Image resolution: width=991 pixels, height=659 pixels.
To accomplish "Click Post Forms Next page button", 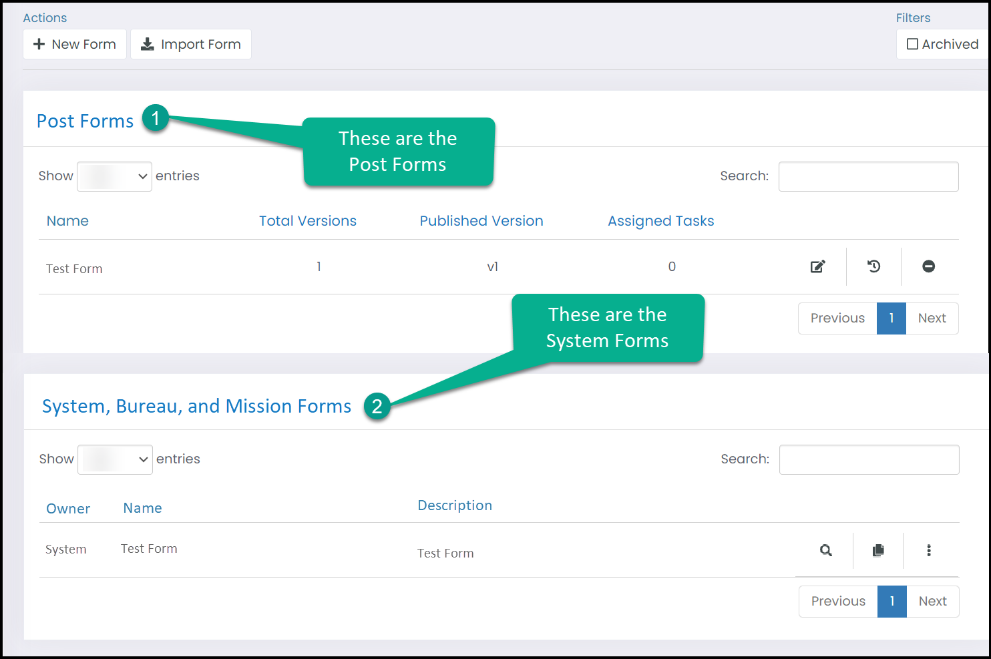I will pyautogui.click(x=932, y=318).
